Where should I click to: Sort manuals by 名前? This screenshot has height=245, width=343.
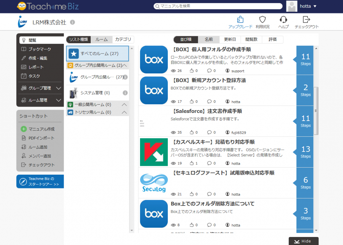click(209, 40)
